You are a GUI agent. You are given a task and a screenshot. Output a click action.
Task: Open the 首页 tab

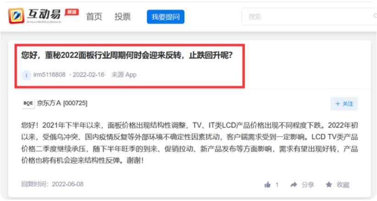(94, 16)
